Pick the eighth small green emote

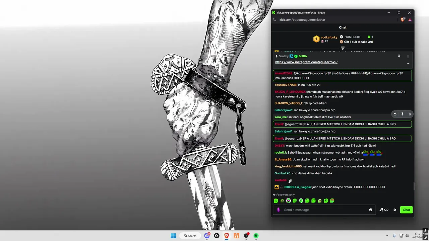(x=320, y=201)
